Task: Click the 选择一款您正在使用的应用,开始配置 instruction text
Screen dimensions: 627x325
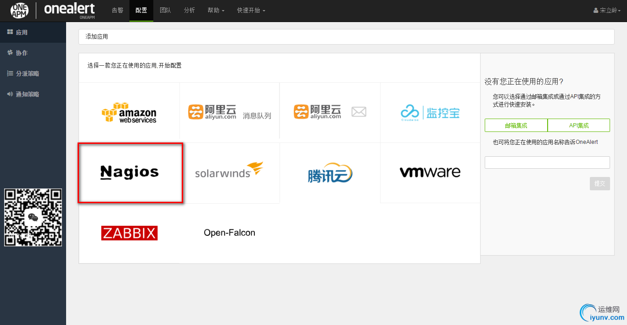Action: click(134, 66)
